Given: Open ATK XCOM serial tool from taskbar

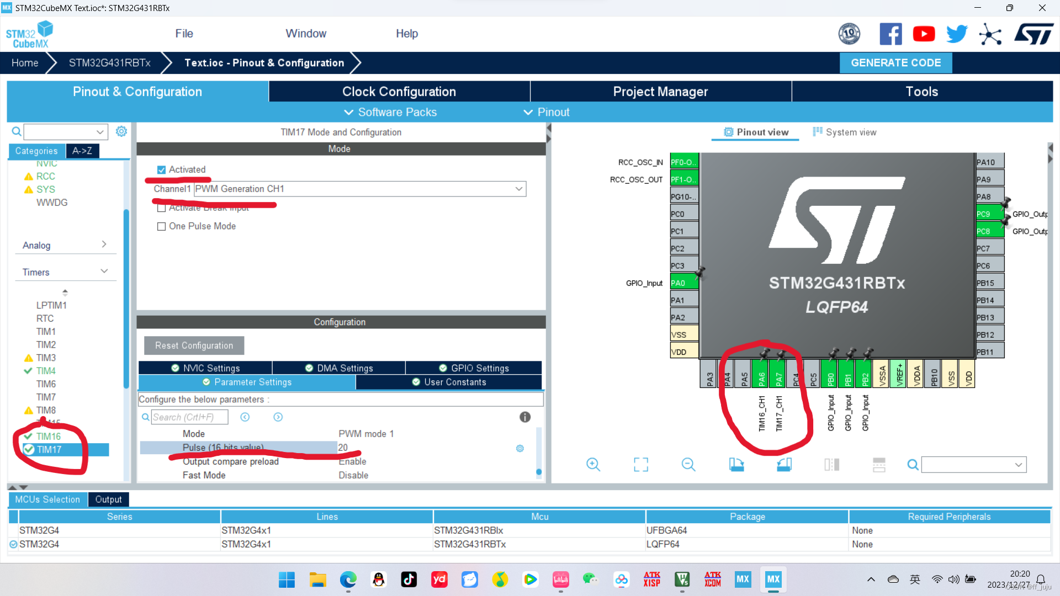Looking at the screenshot, I should pyautogui.click(x=712, y=579).
